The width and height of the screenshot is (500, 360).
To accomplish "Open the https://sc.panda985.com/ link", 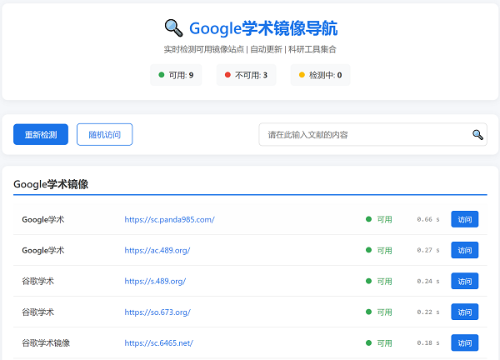I will click(170, 219).
